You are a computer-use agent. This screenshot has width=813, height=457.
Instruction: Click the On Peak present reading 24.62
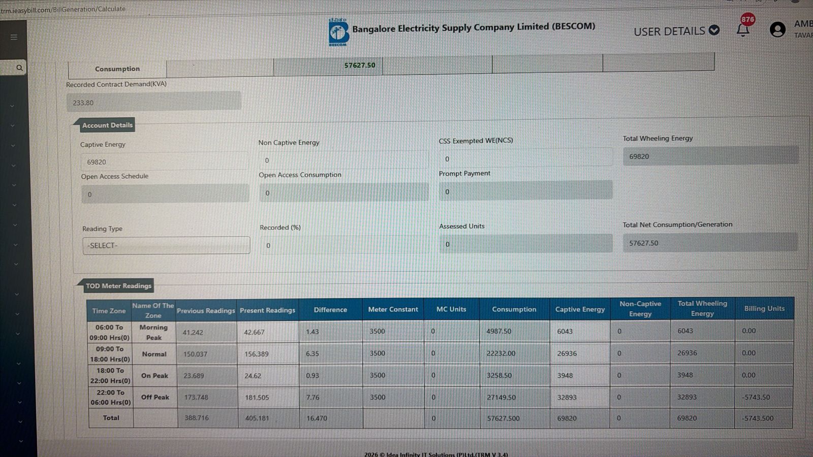click(268, 376)
